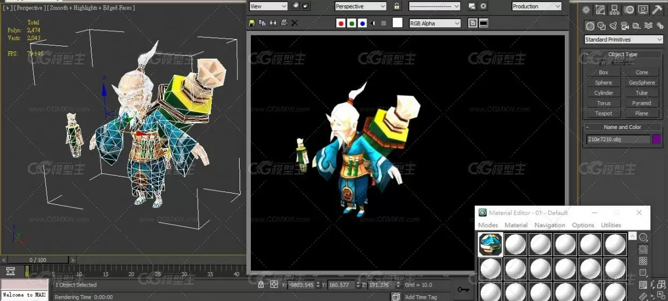Click the Teapot primitive button

603,113
